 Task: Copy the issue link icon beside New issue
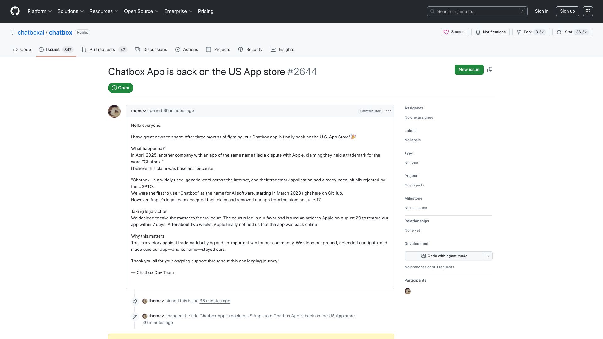coord(490,70)
